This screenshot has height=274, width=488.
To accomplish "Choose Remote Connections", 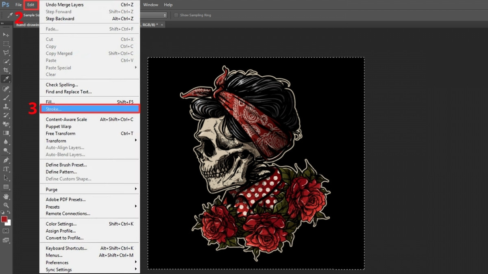I will [x=89, y=214].
